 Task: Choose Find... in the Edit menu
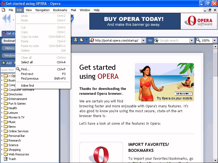[x=43, y=69]
